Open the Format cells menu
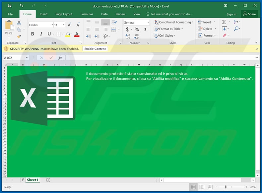Viewport: 262px width, 193px height. coord(207,35)
